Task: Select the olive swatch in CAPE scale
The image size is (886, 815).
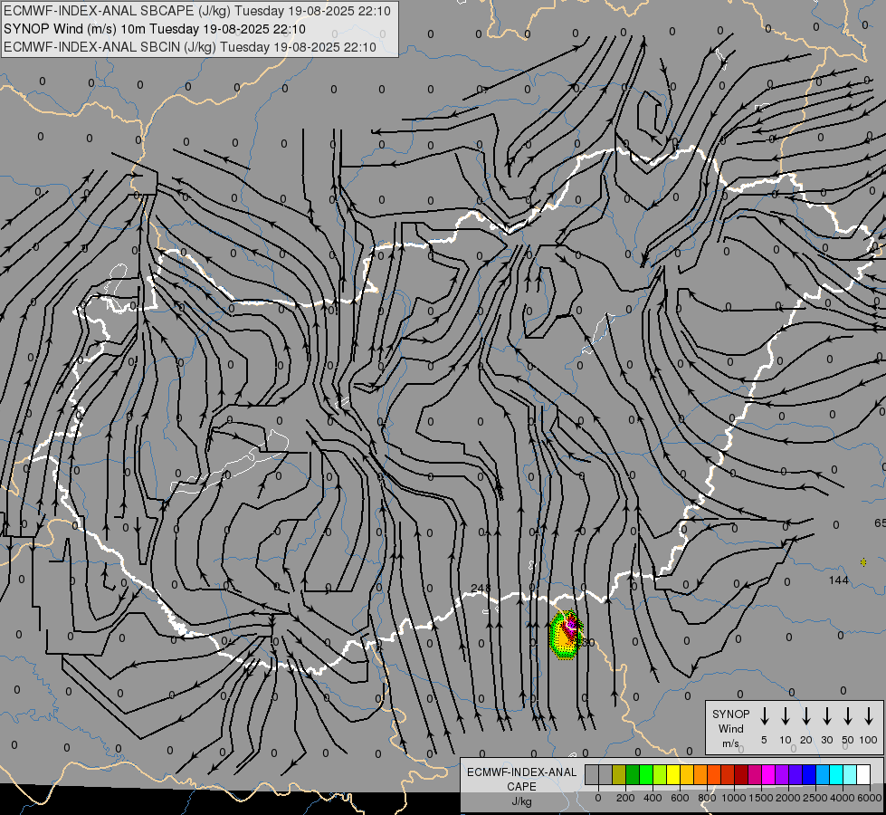Action: click(x=619, y=774)
